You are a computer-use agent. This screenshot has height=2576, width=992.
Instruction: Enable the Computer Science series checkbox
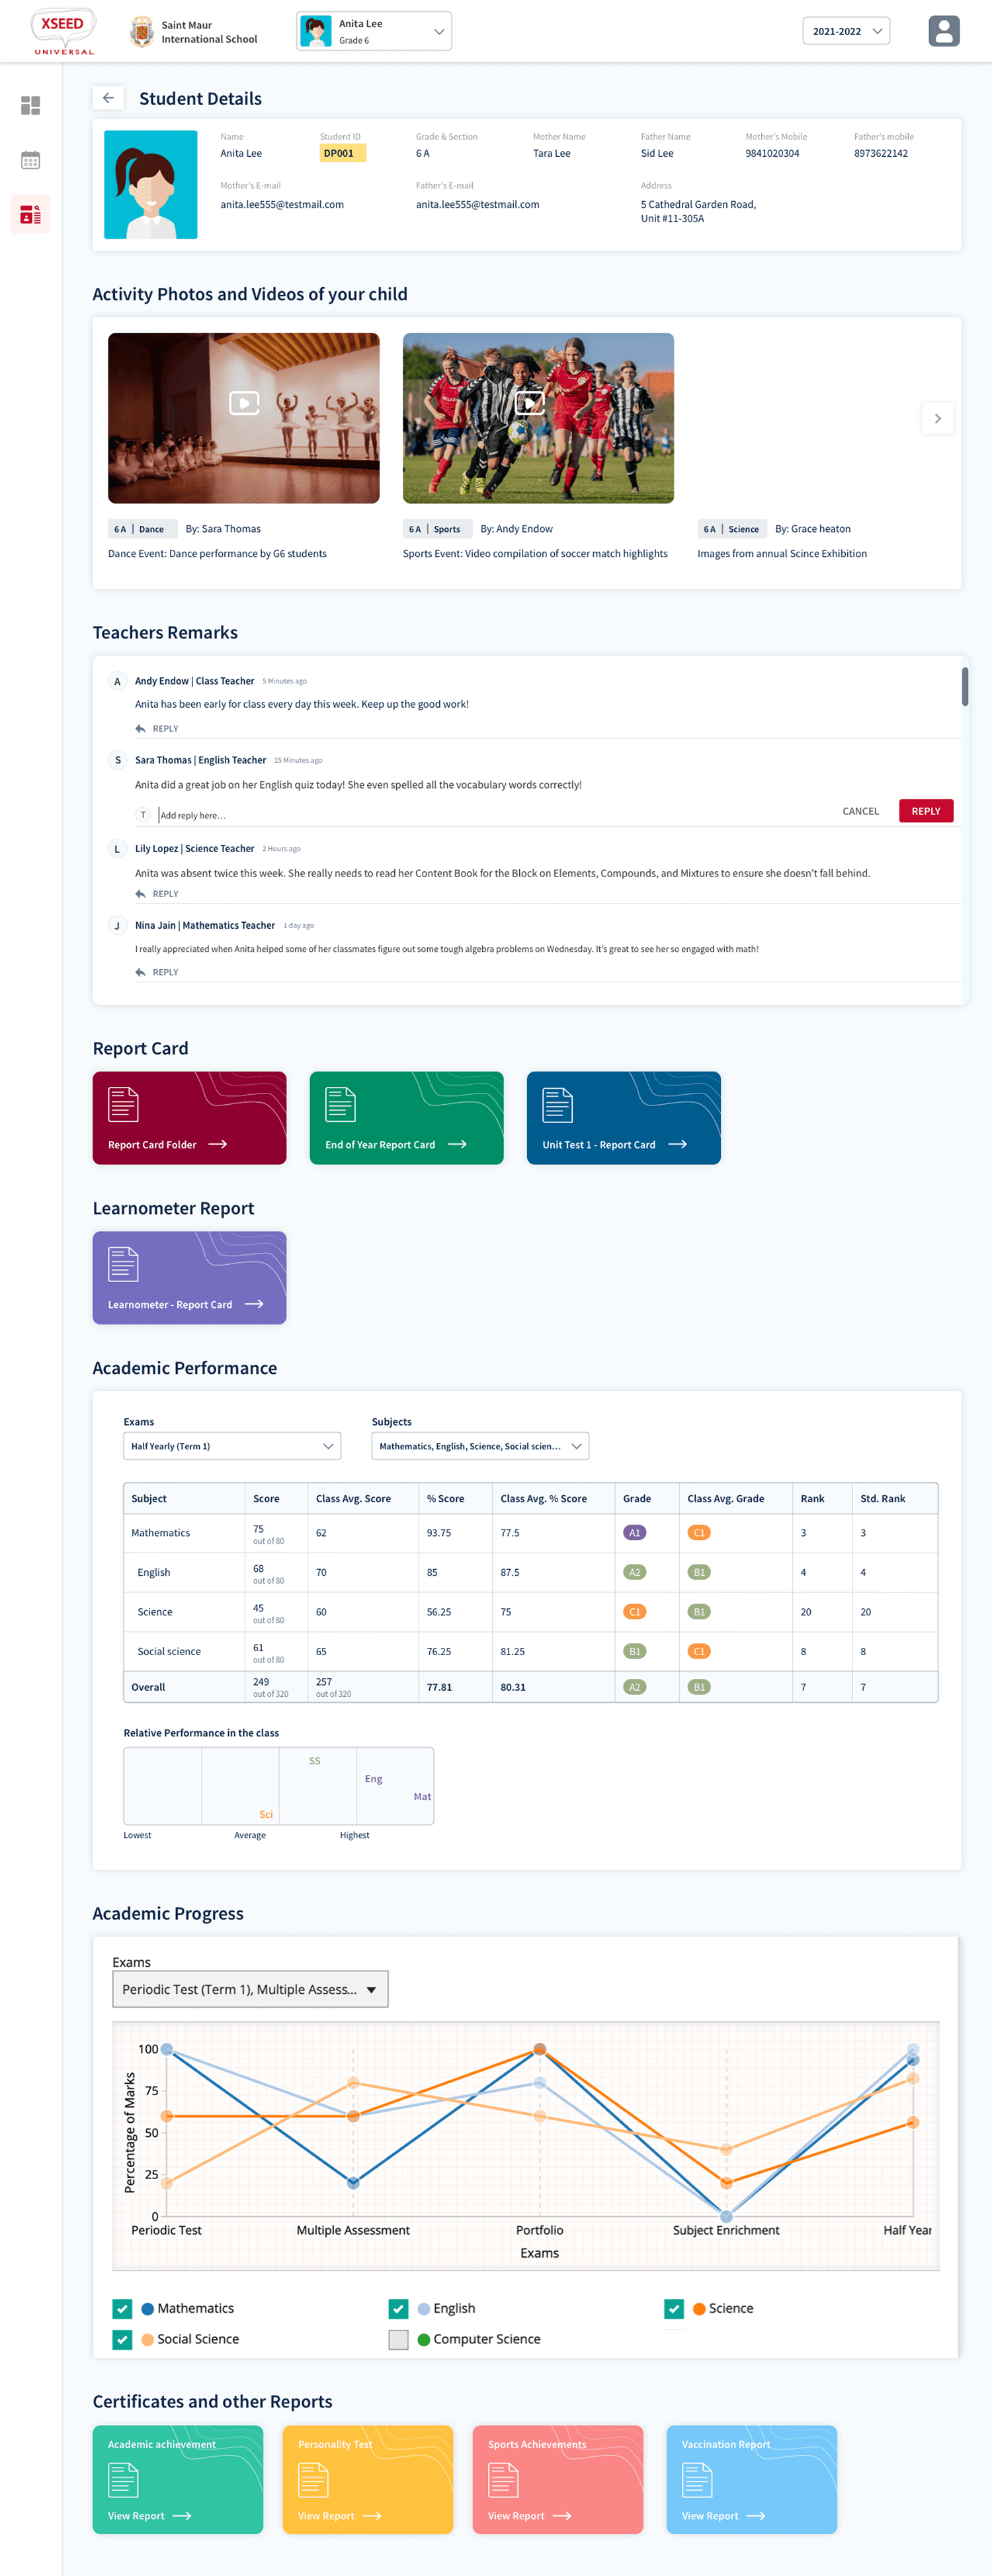click(398, 2339)
